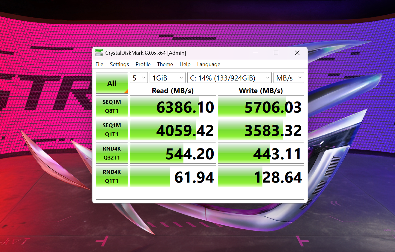
Task: Open the Theme menu
Action: 165,64
